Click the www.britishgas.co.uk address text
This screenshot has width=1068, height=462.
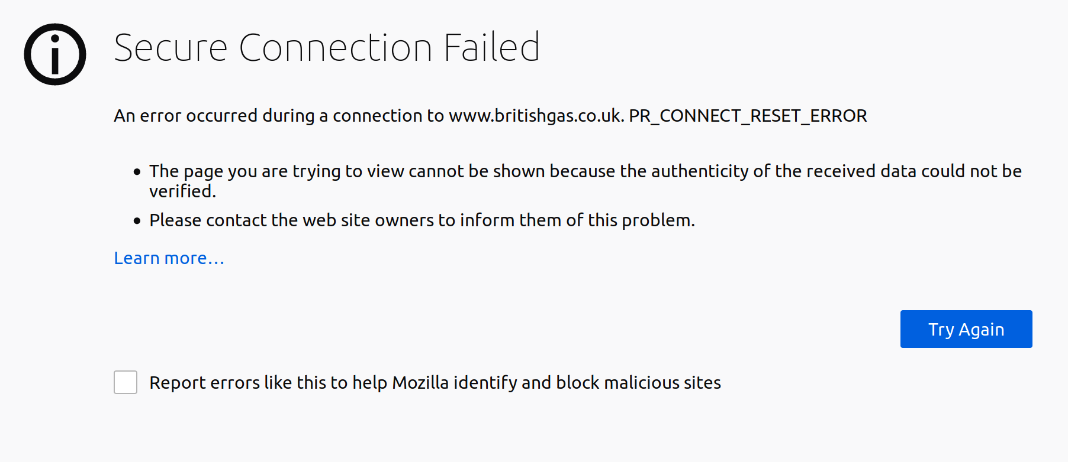535,116
